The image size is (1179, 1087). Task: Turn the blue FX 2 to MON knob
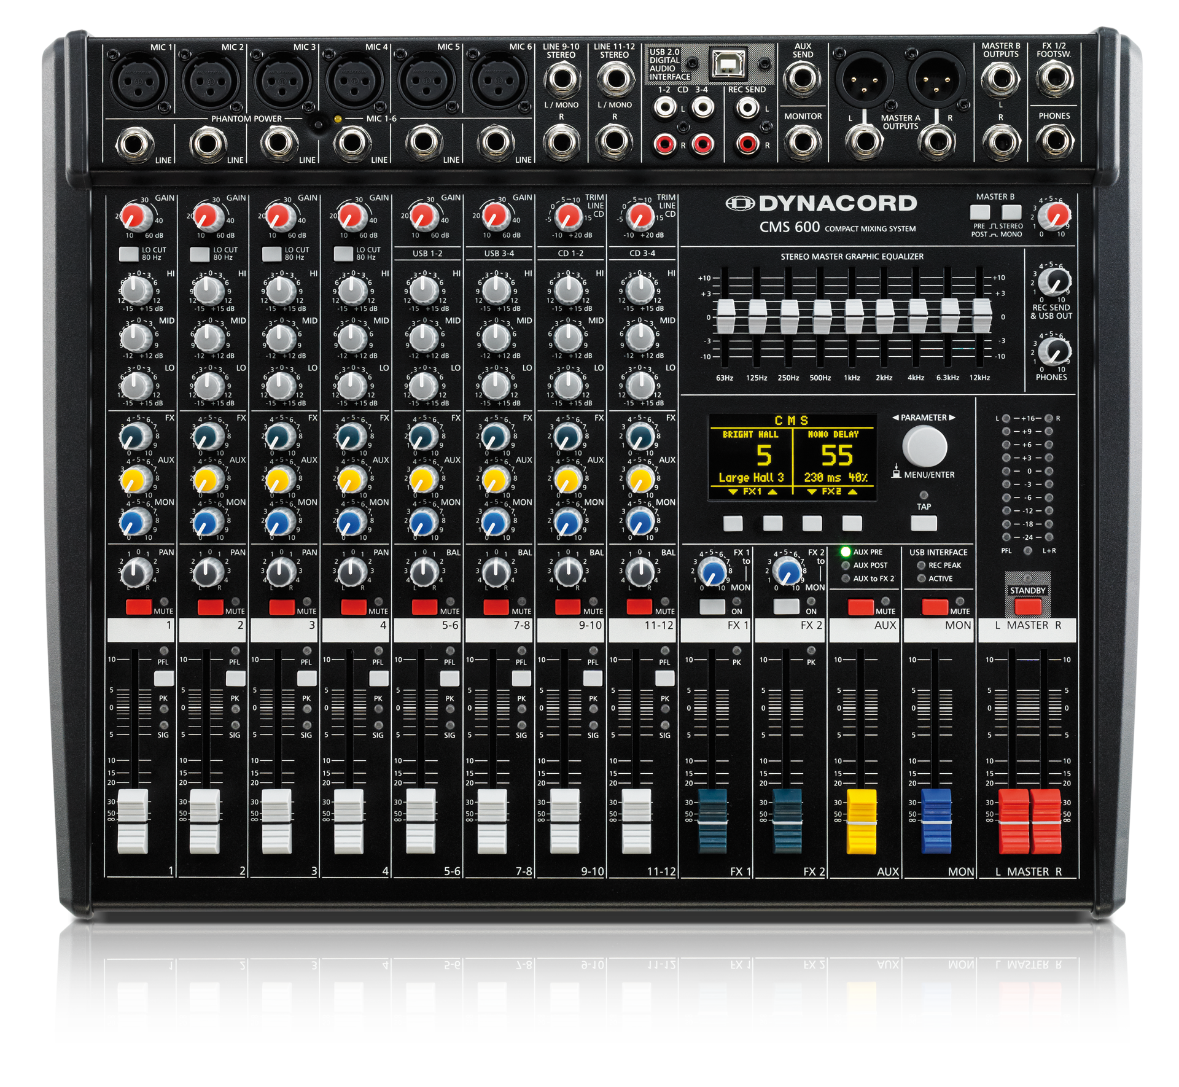point(787,571)
